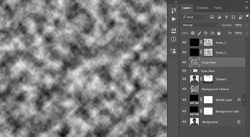Select the Subject layer mask thumbnail
250x137 pixels.
point(208,79)
